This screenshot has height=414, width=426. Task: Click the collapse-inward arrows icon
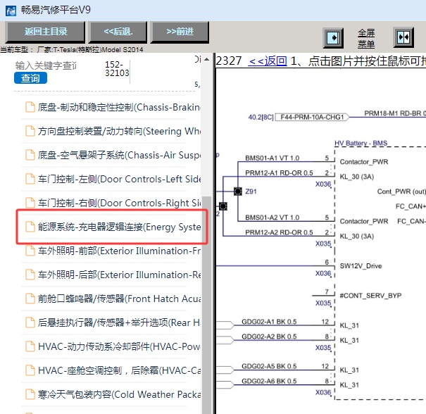(403, 37)
